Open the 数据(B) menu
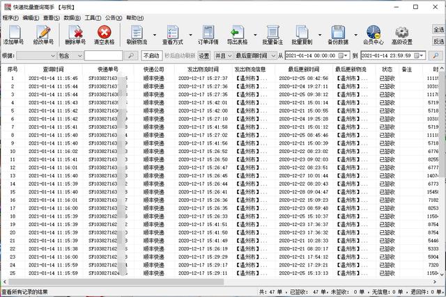 [71, 17]
